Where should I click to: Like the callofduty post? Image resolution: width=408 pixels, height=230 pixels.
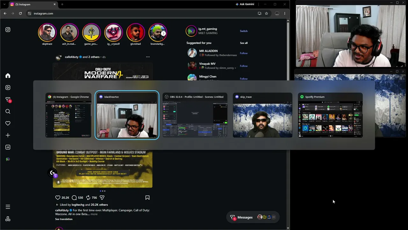click(58, 198)
